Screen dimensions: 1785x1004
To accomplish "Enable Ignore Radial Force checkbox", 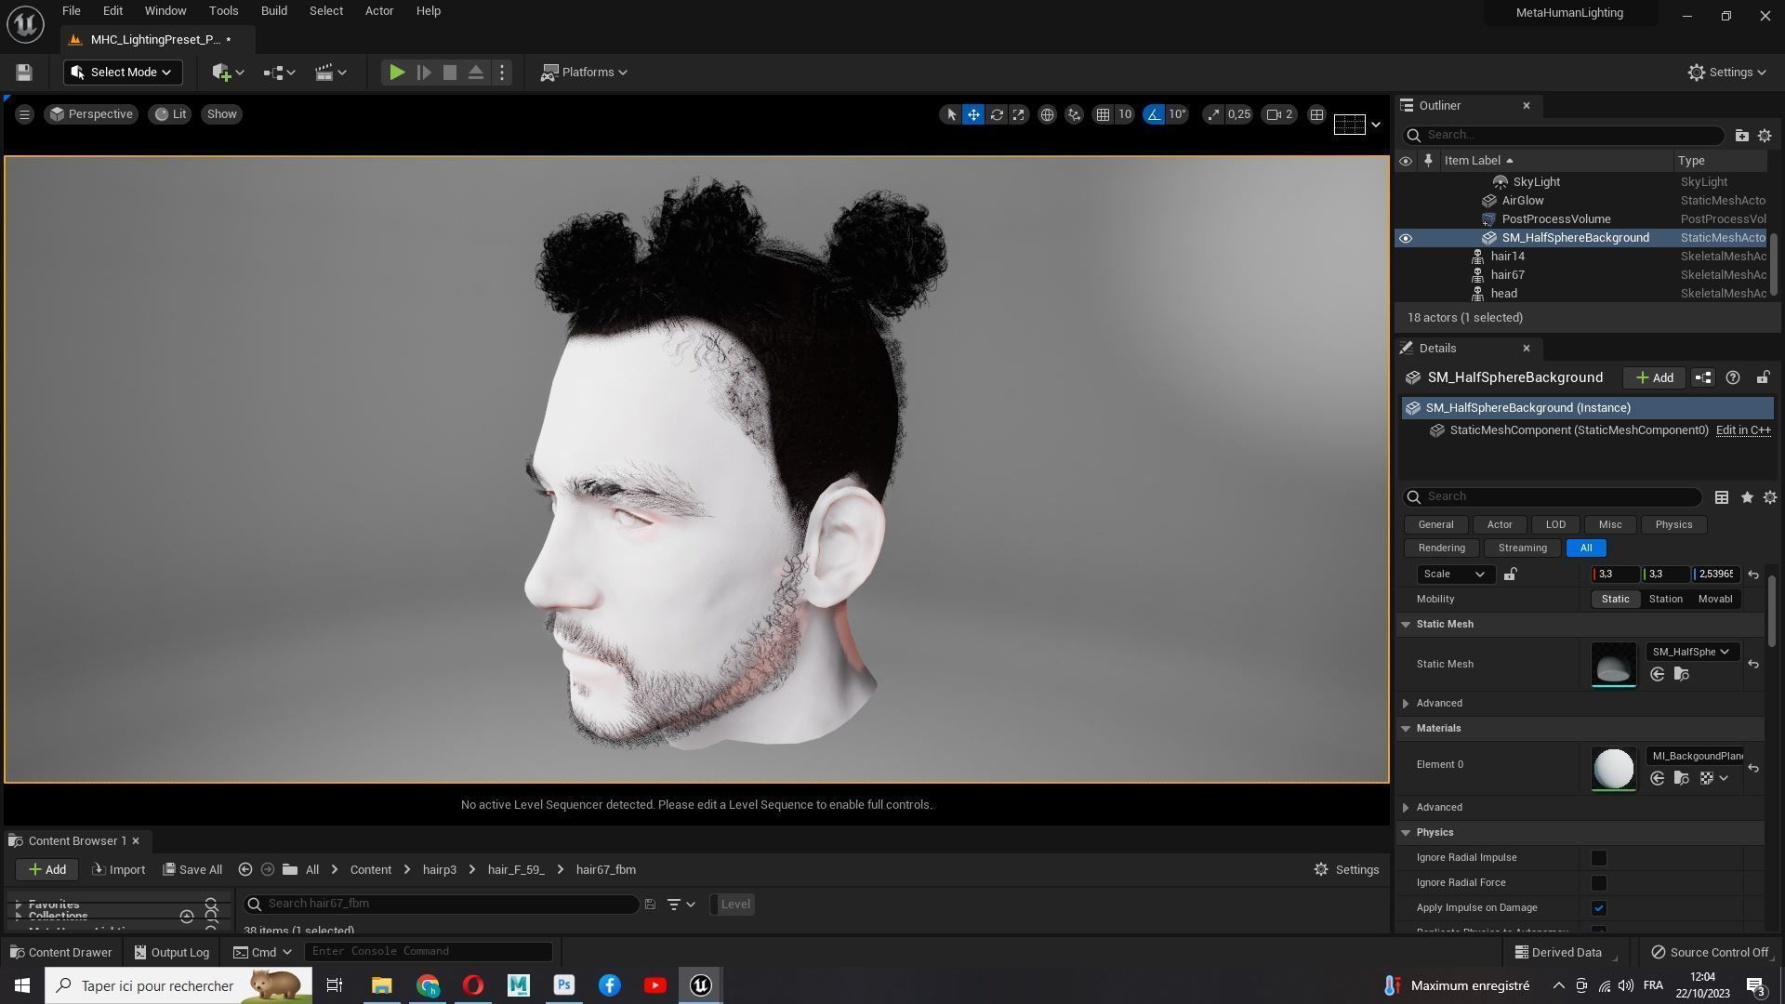I will (x=1598, y=883).
